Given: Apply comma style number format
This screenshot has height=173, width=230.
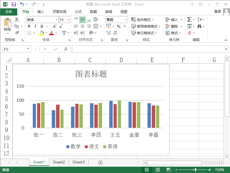Looking at the screenshot, I should (124, 26).
